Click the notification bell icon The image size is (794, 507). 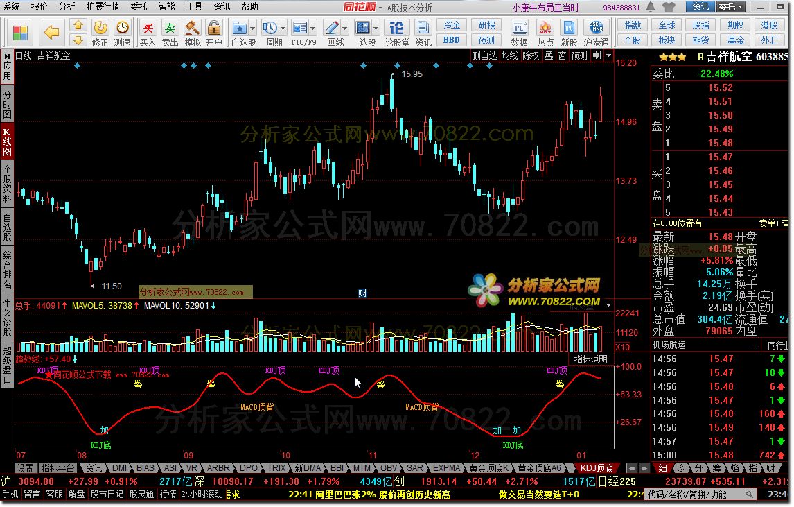[651, 7]
